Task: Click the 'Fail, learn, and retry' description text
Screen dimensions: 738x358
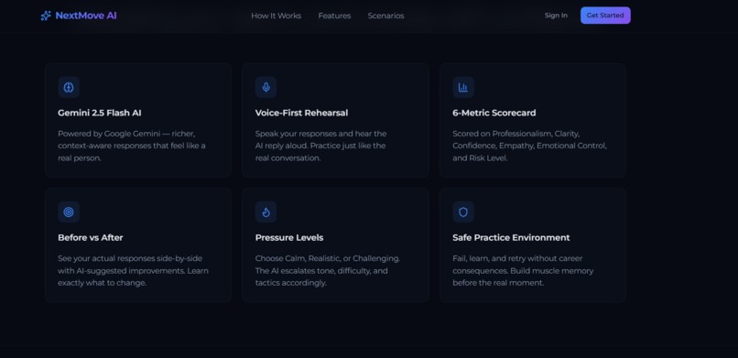Action: (x=523, y=270)
